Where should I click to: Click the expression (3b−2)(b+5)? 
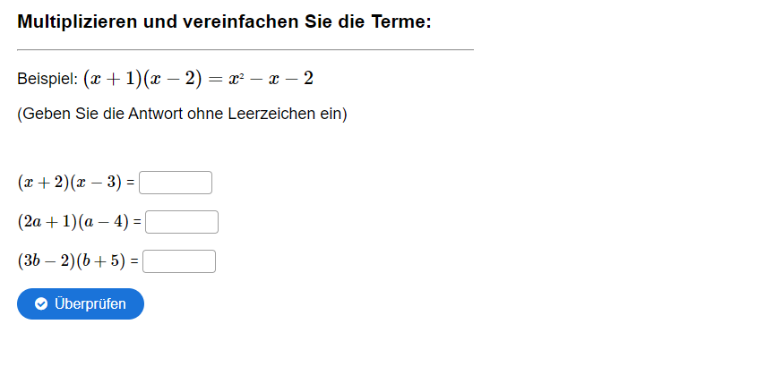point(71,261)
